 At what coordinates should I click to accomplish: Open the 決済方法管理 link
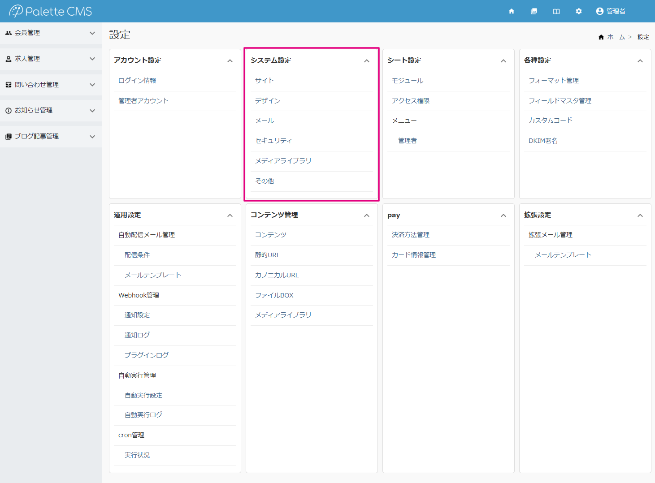[411, 235]
